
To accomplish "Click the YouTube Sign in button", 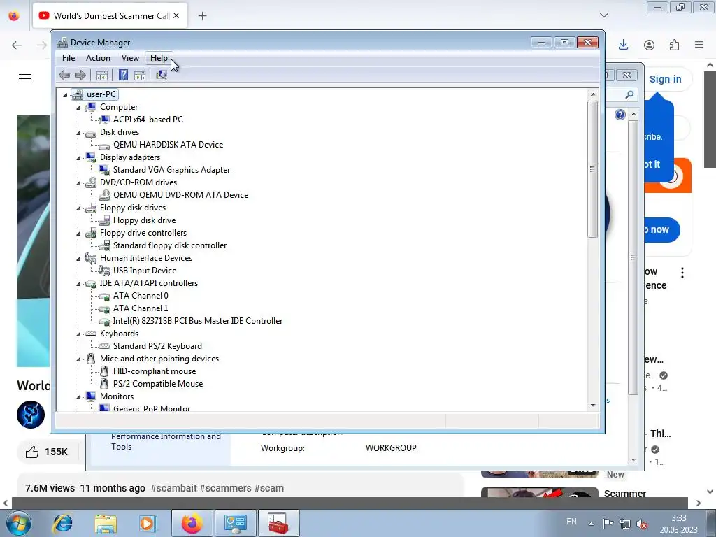I will click(x=666, y=79).
